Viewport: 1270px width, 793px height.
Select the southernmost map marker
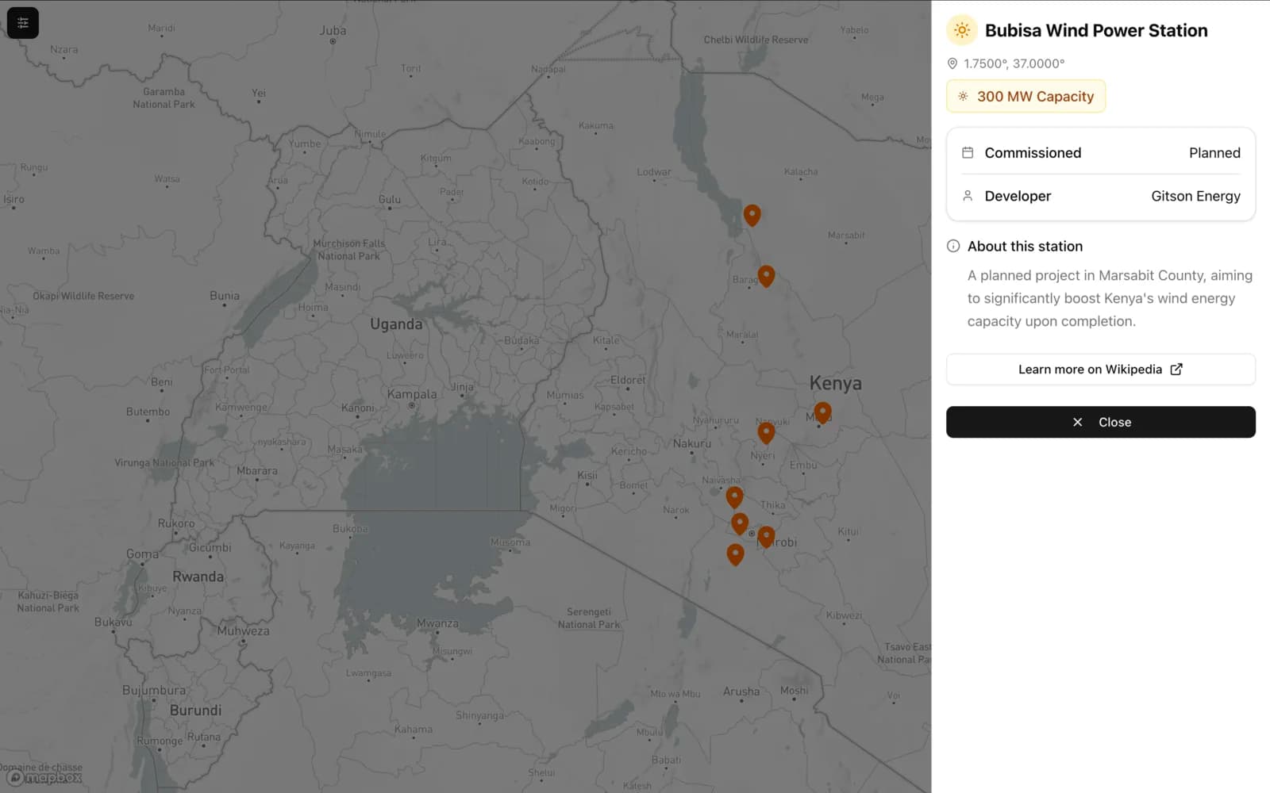735,554
